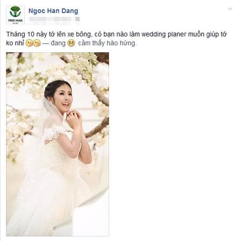Open the blurred timestamp under the name
The height and width of the screenshot is (241, 238).
(50, 19)
